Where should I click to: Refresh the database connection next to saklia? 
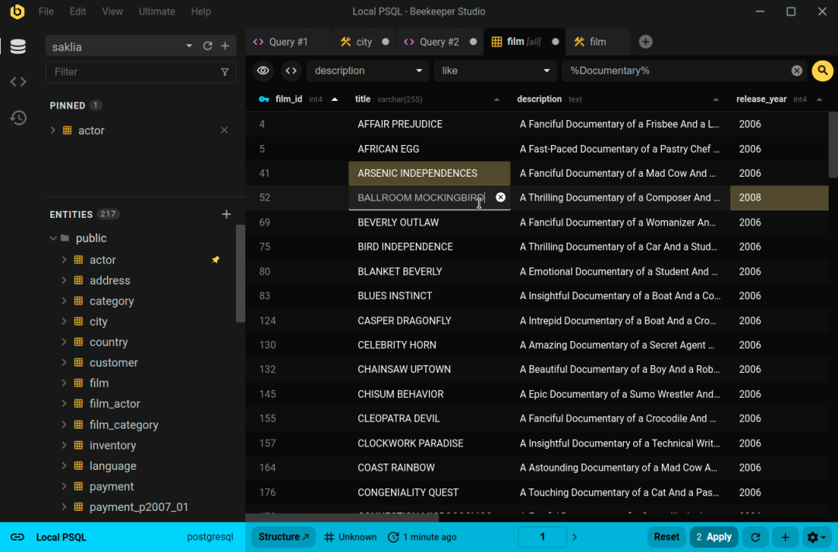coord(207,47)
